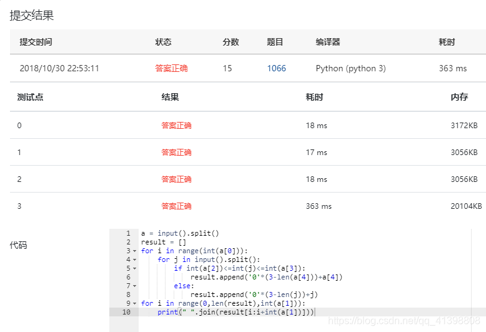486x332 pixels.
Task: Click the 分数 column header
Action: coord(231,42)
